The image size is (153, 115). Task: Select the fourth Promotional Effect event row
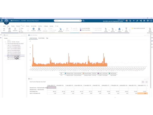tap(14, 50)
